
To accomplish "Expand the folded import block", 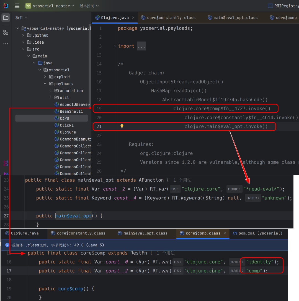I will tap(115, 46).
